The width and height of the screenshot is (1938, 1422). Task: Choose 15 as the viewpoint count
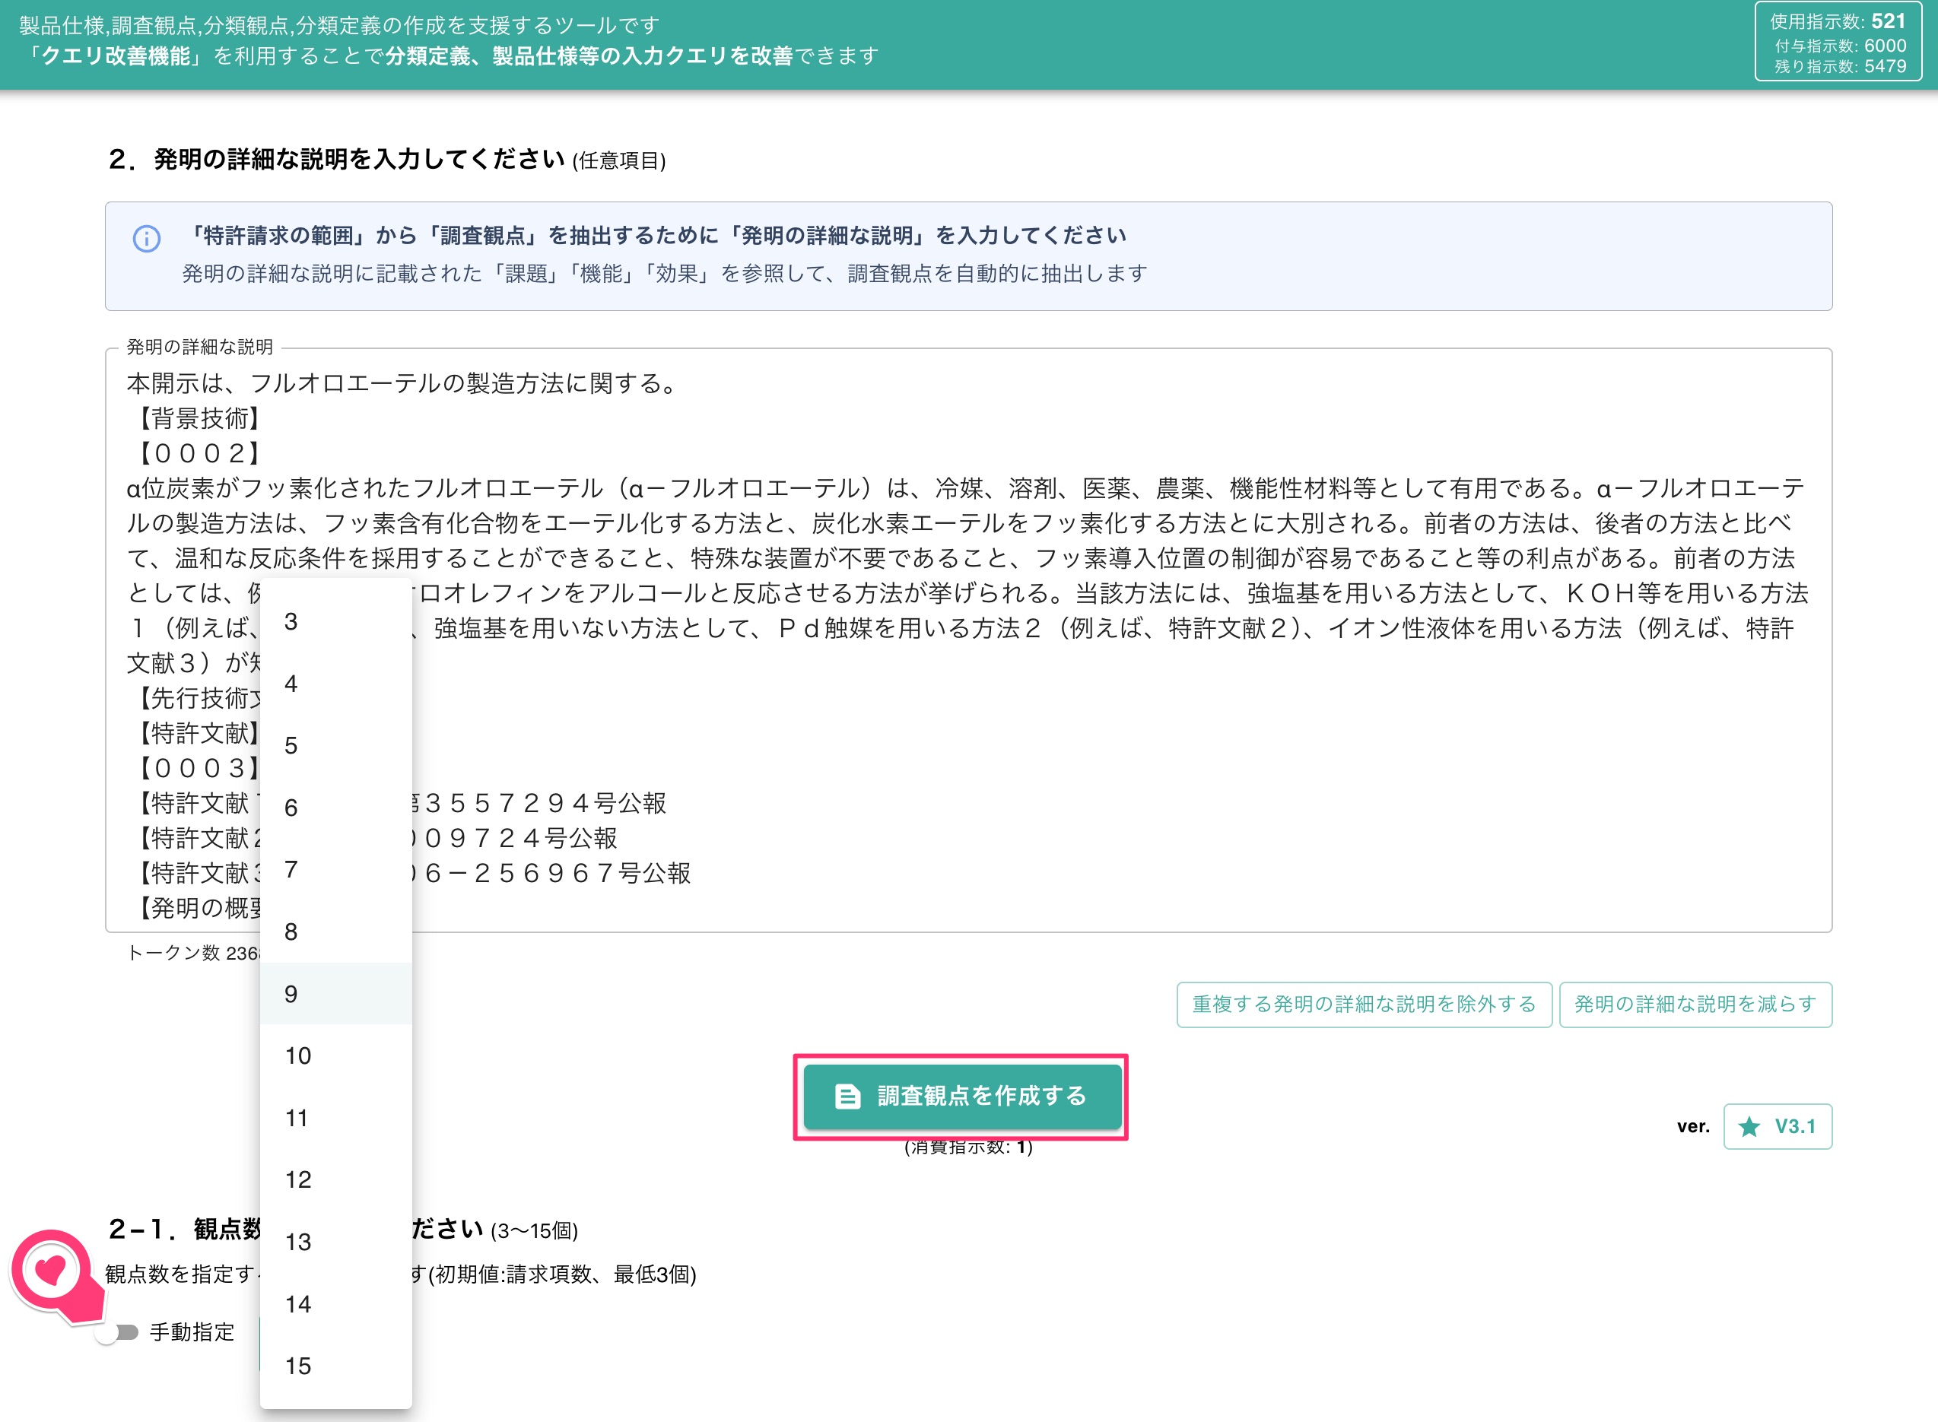[335, 1365]
